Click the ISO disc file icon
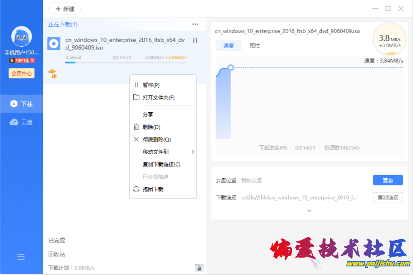This screenshot has width=413, height=275. [53, 44]
